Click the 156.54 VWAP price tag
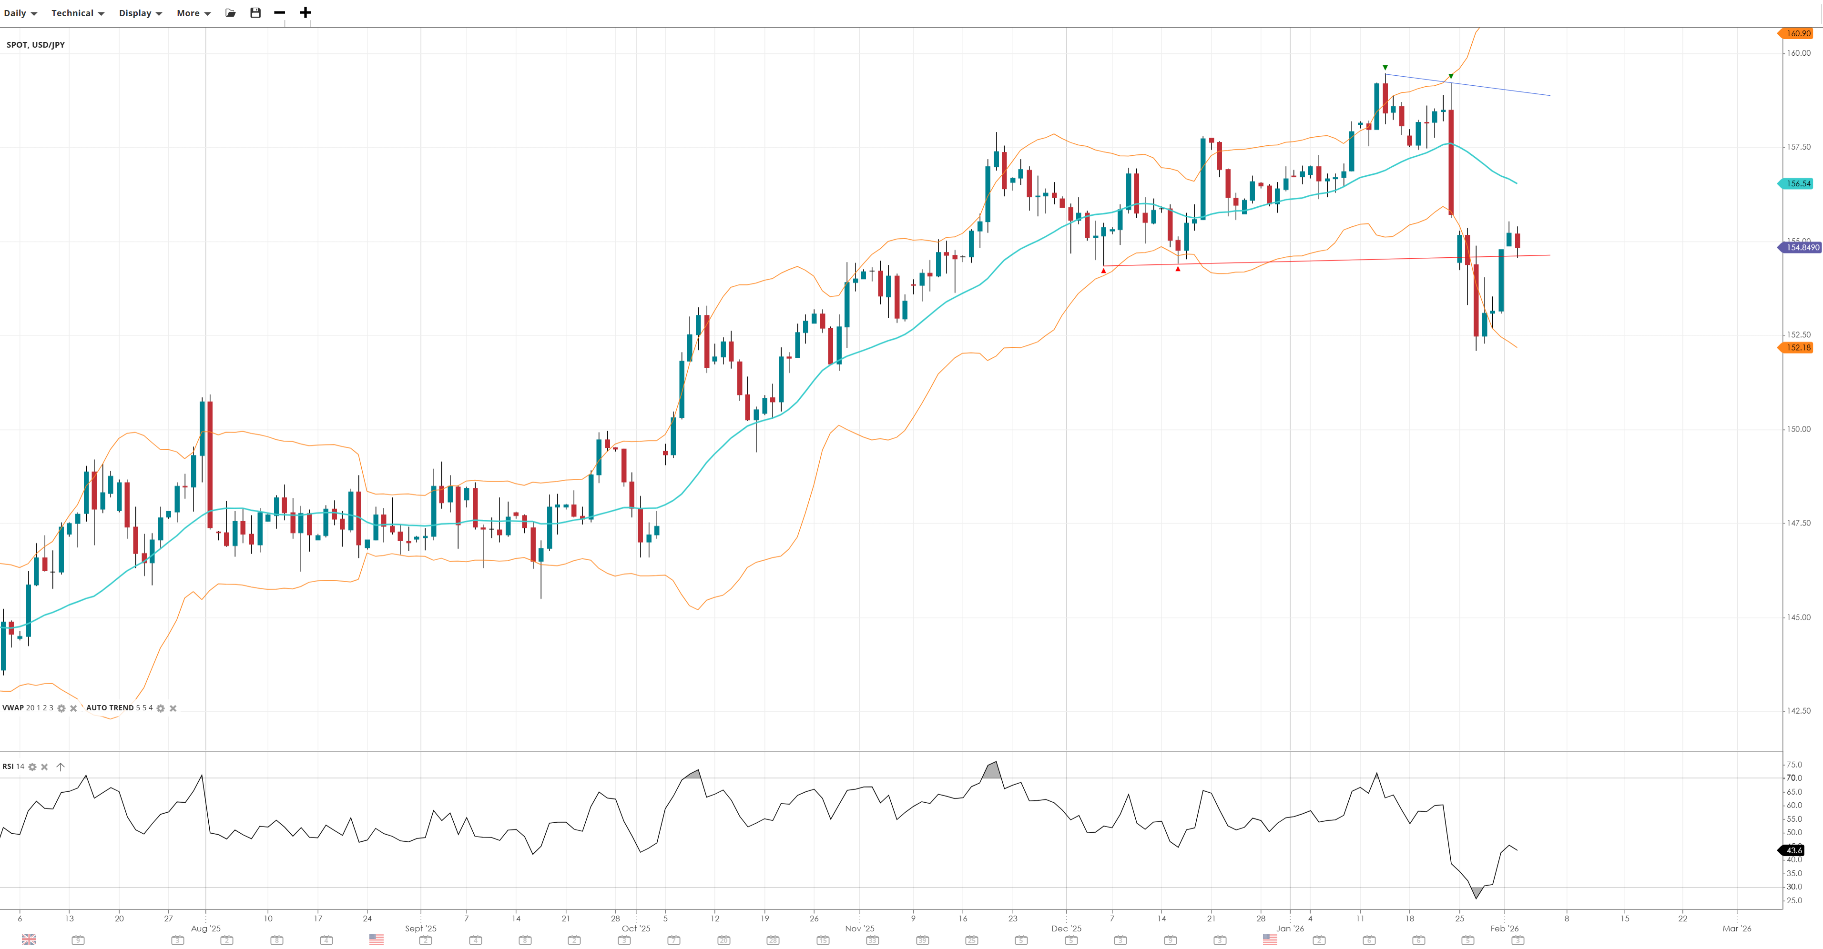This screenshot has width=1823, height=949. coord(1798,184)
